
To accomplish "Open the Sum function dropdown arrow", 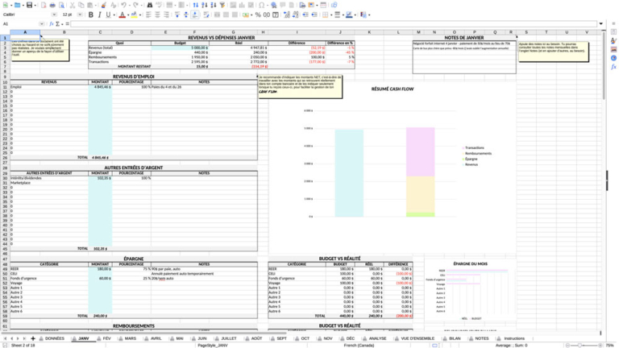I will point(62,24).
